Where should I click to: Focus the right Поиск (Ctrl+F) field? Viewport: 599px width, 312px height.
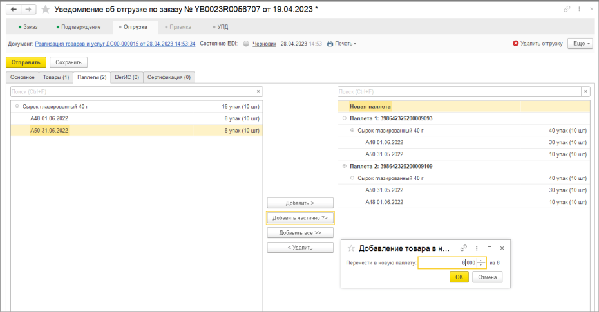460,91
